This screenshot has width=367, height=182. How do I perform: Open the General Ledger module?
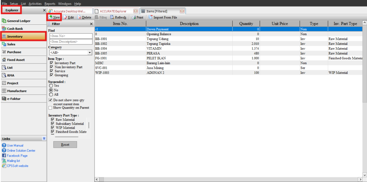pyautogui.click(x=23, y=21)
